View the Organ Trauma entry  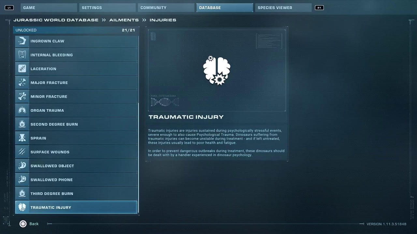pyautogui.click(x=76, y=110)
